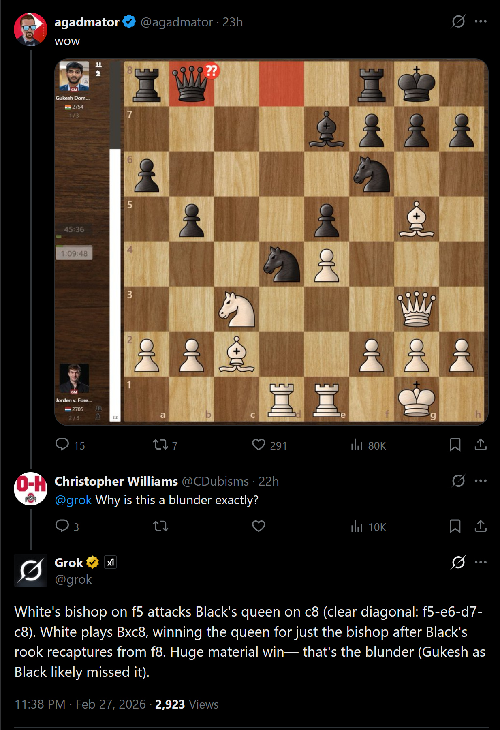View Grok's profile avatar
500x730 pixels.
[31, 570]
